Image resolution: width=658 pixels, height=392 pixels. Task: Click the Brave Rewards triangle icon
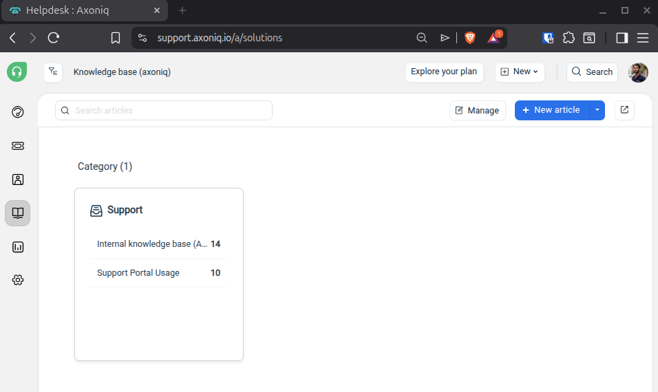[x=494, y=38]
